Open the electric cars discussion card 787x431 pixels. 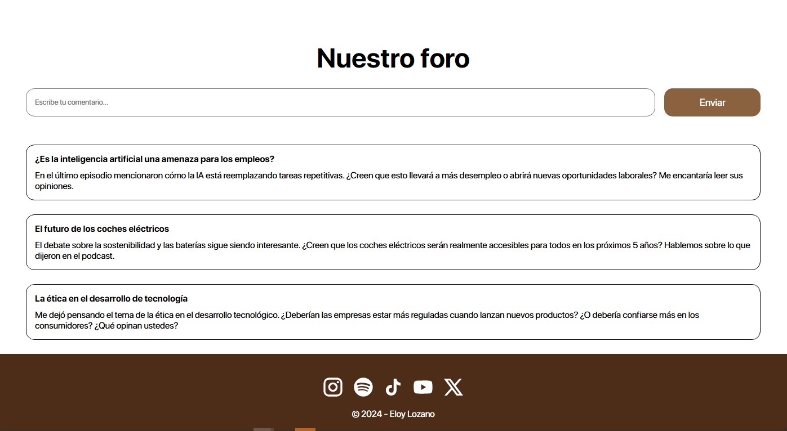[393, 242]
